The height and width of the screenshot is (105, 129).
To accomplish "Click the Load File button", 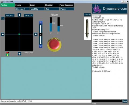I will click(37, 9).
